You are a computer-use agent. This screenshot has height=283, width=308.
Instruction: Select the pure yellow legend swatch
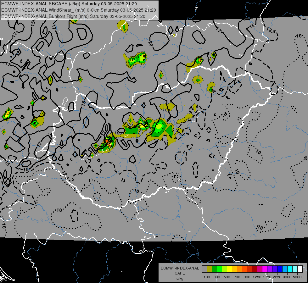point(229,269)
